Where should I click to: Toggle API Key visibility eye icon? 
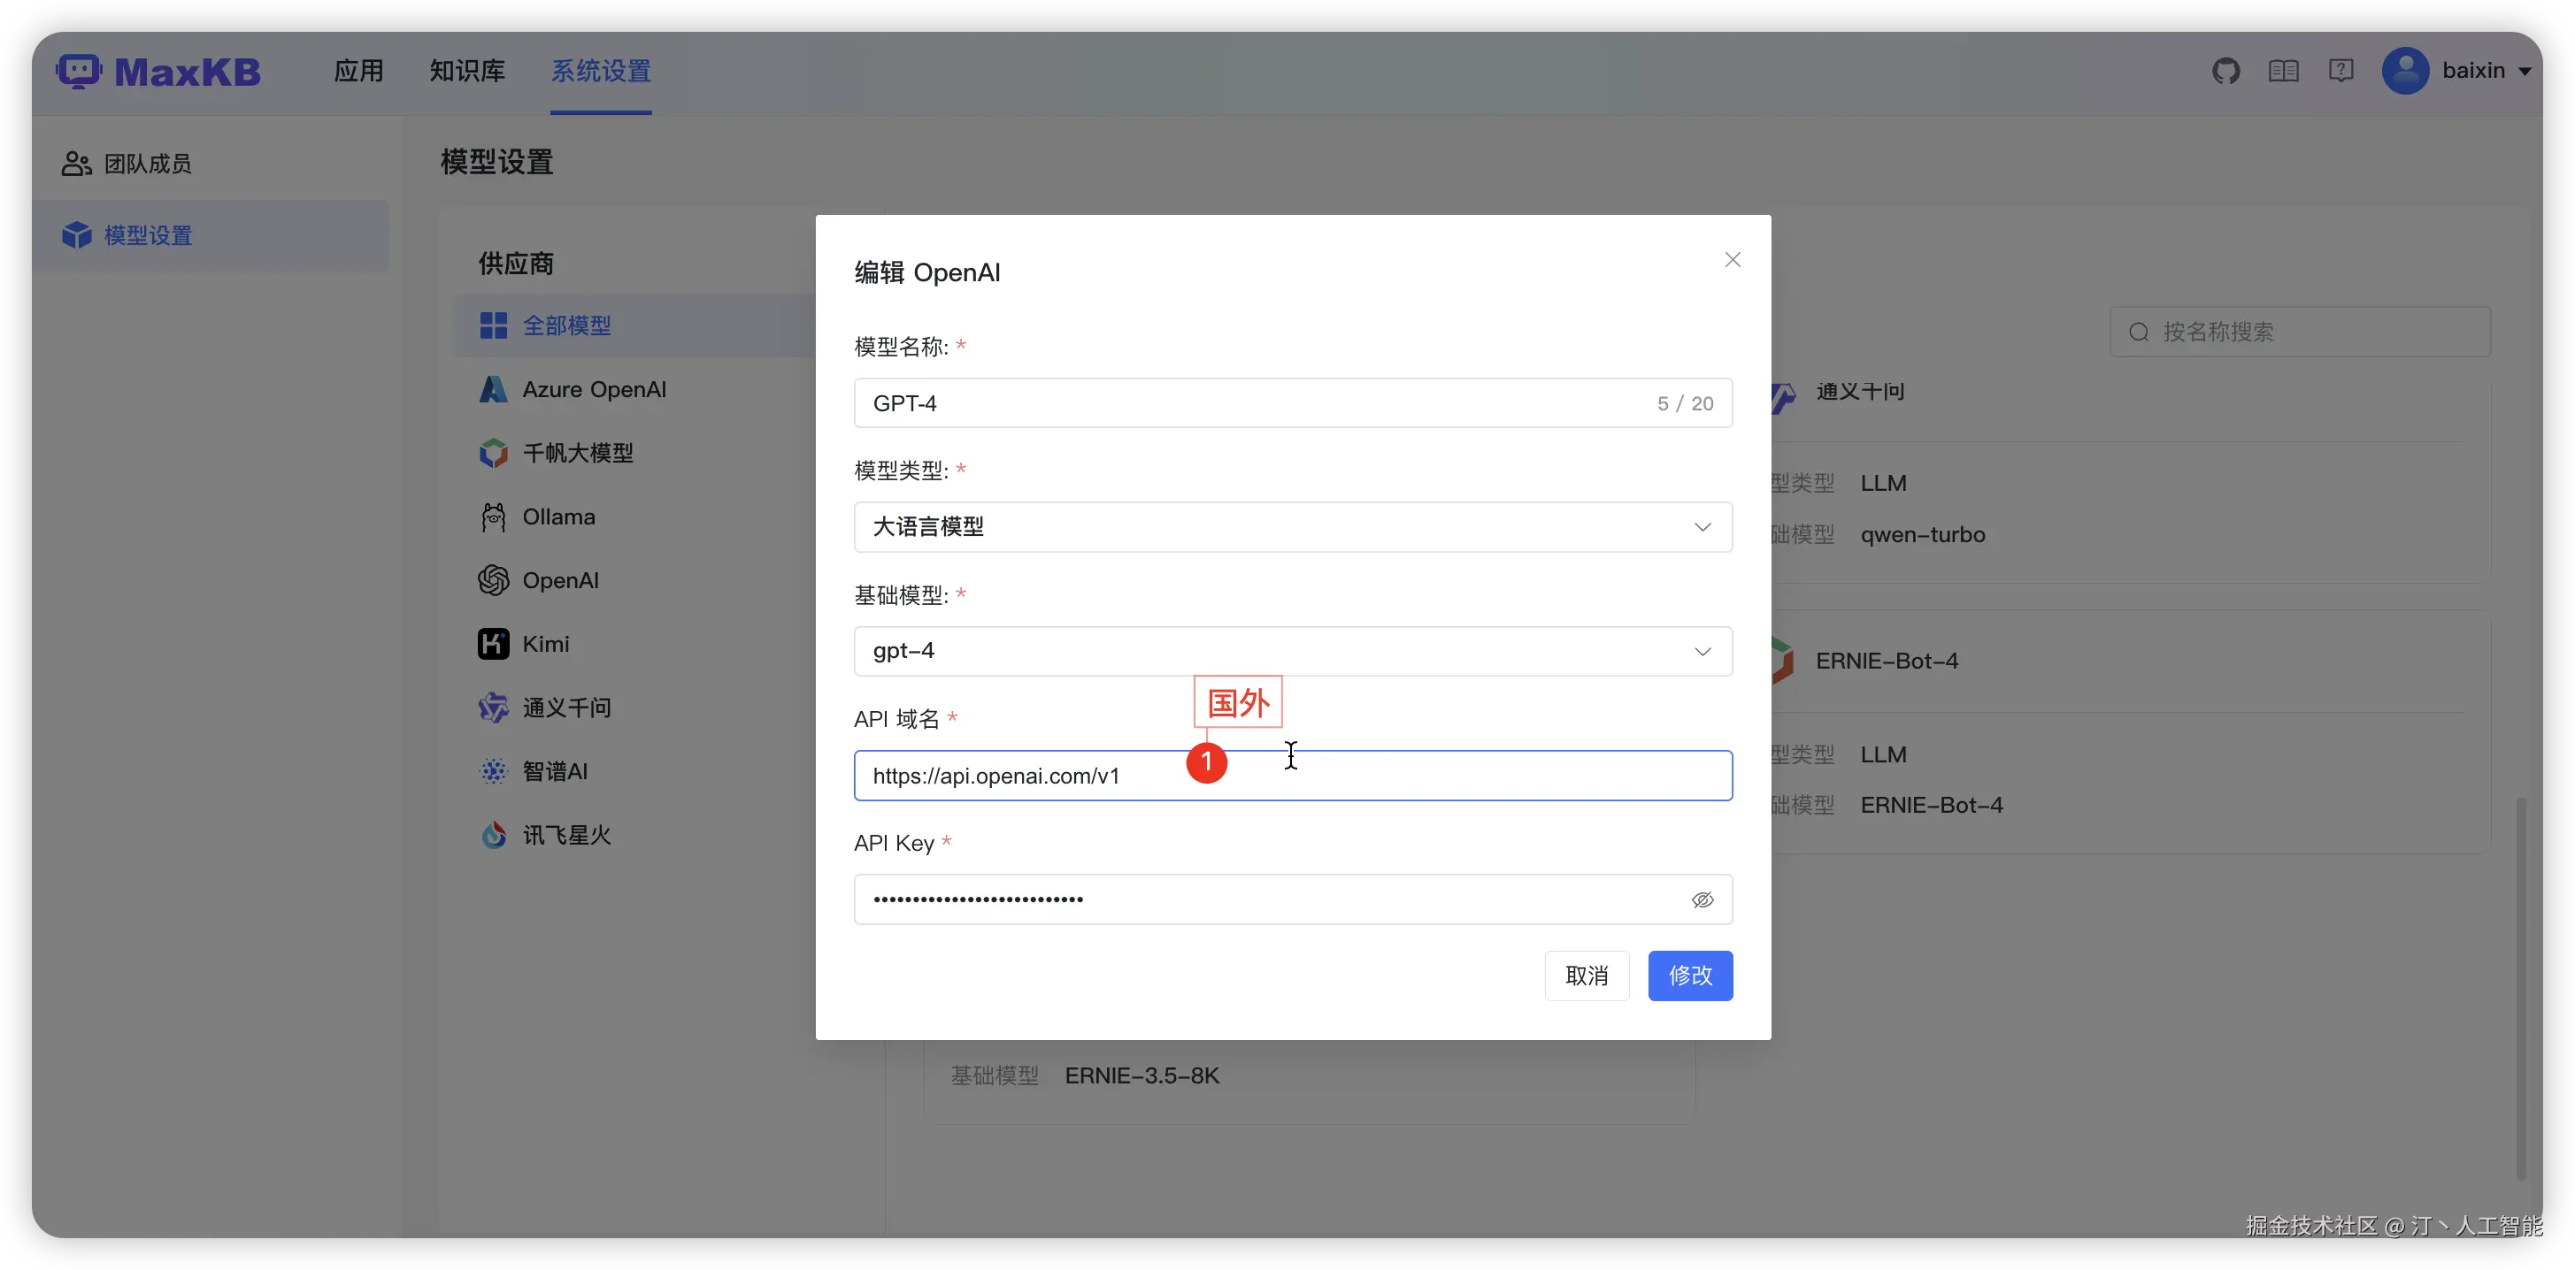tap(1703, 899)
